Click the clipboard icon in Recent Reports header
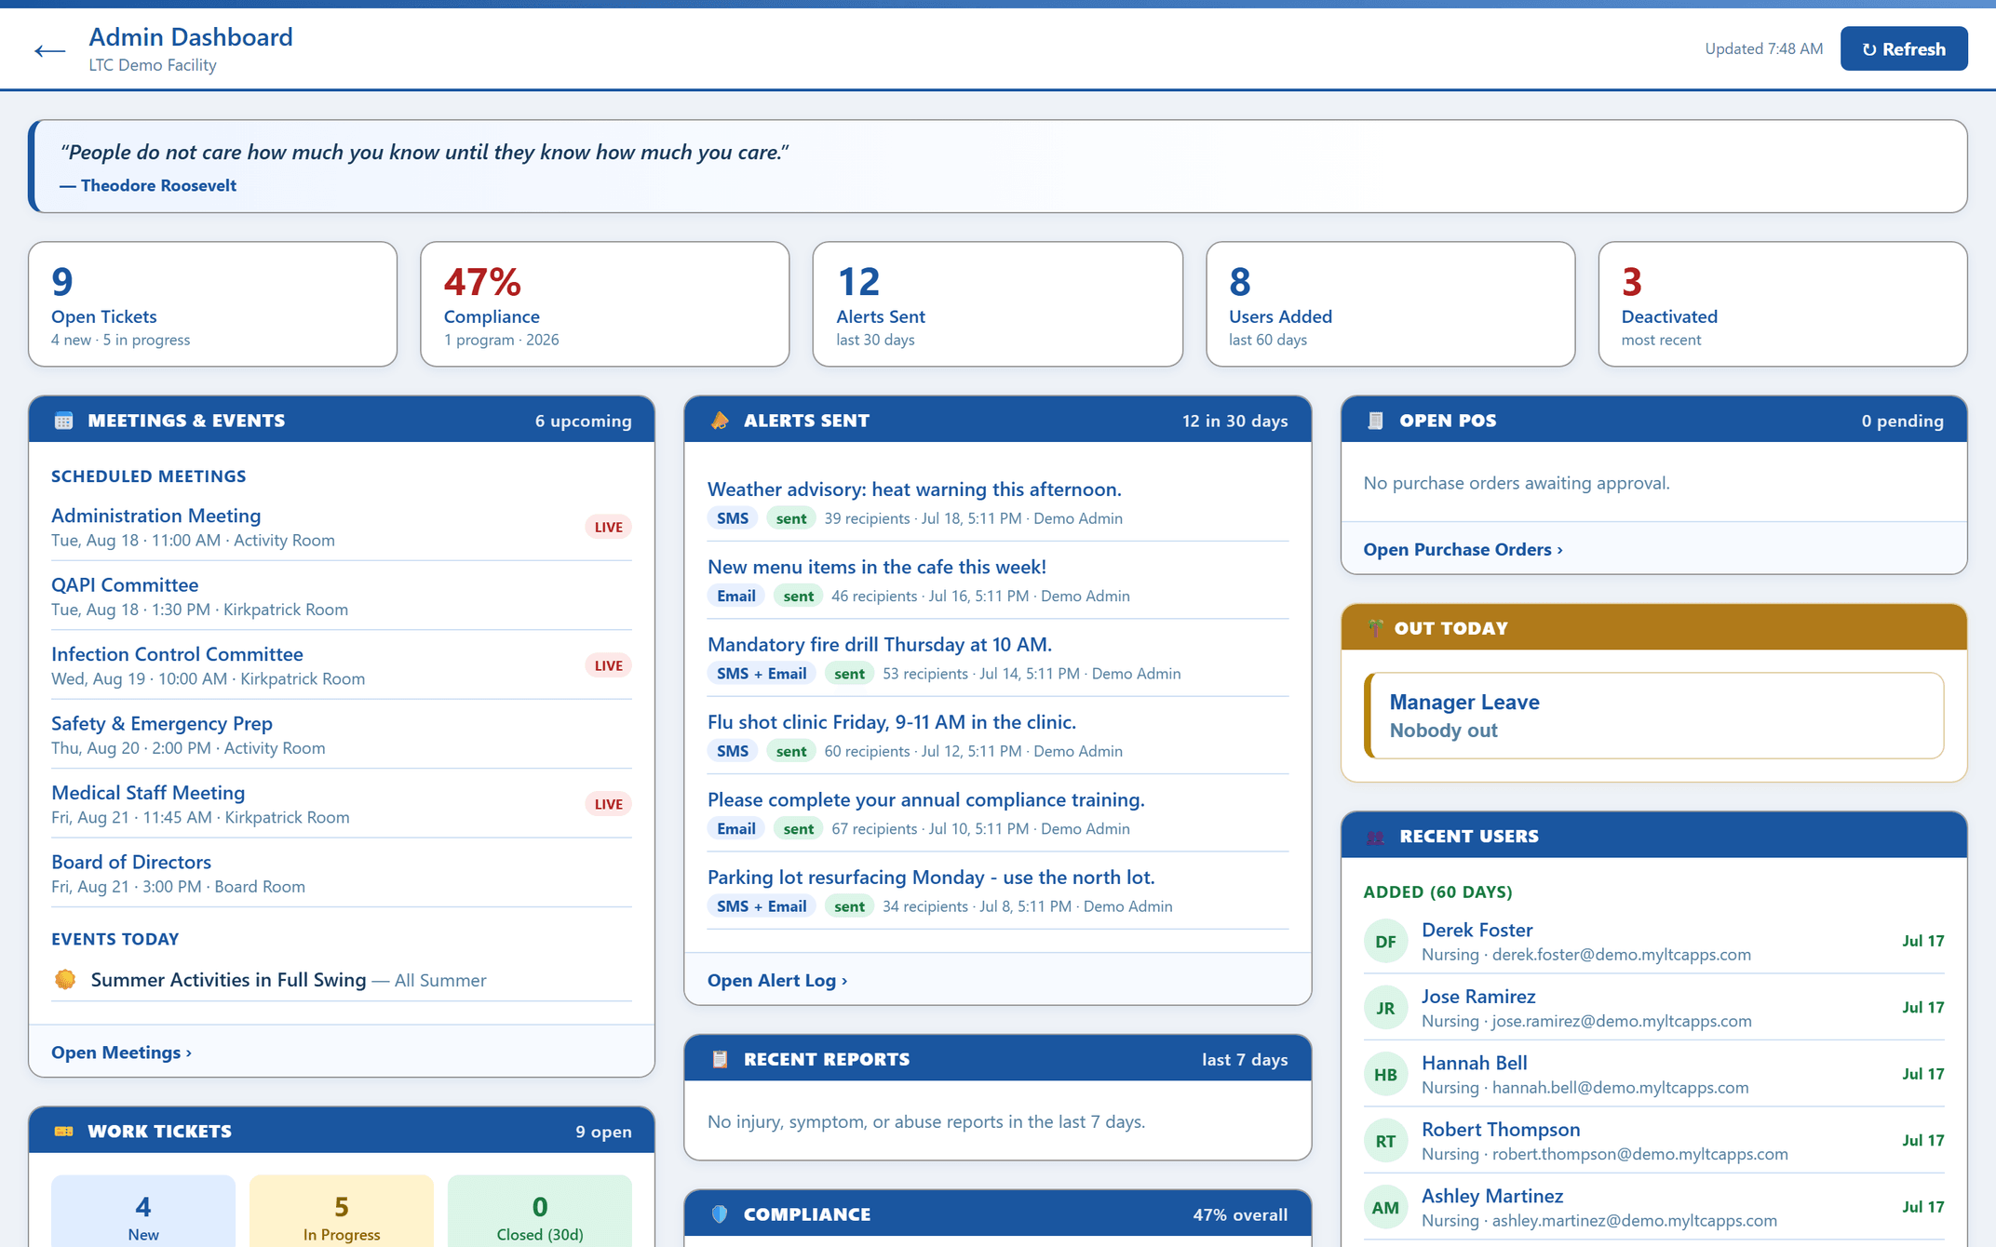 [720, 1059]
